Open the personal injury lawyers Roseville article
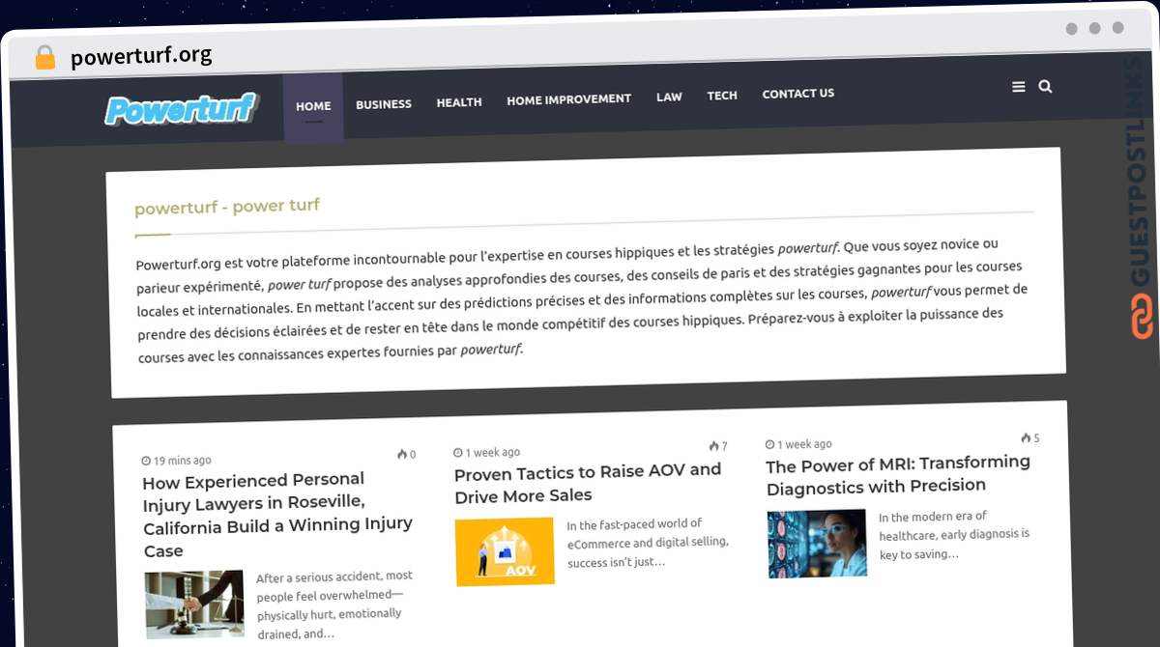This screenshot has height=647, width=1160. (x=278, y=515)
